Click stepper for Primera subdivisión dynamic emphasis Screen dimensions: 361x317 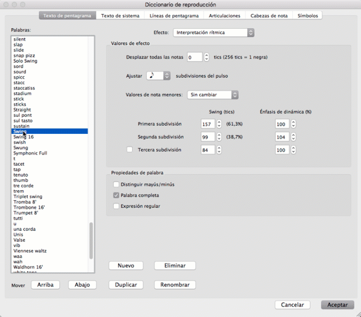(293, 124)
